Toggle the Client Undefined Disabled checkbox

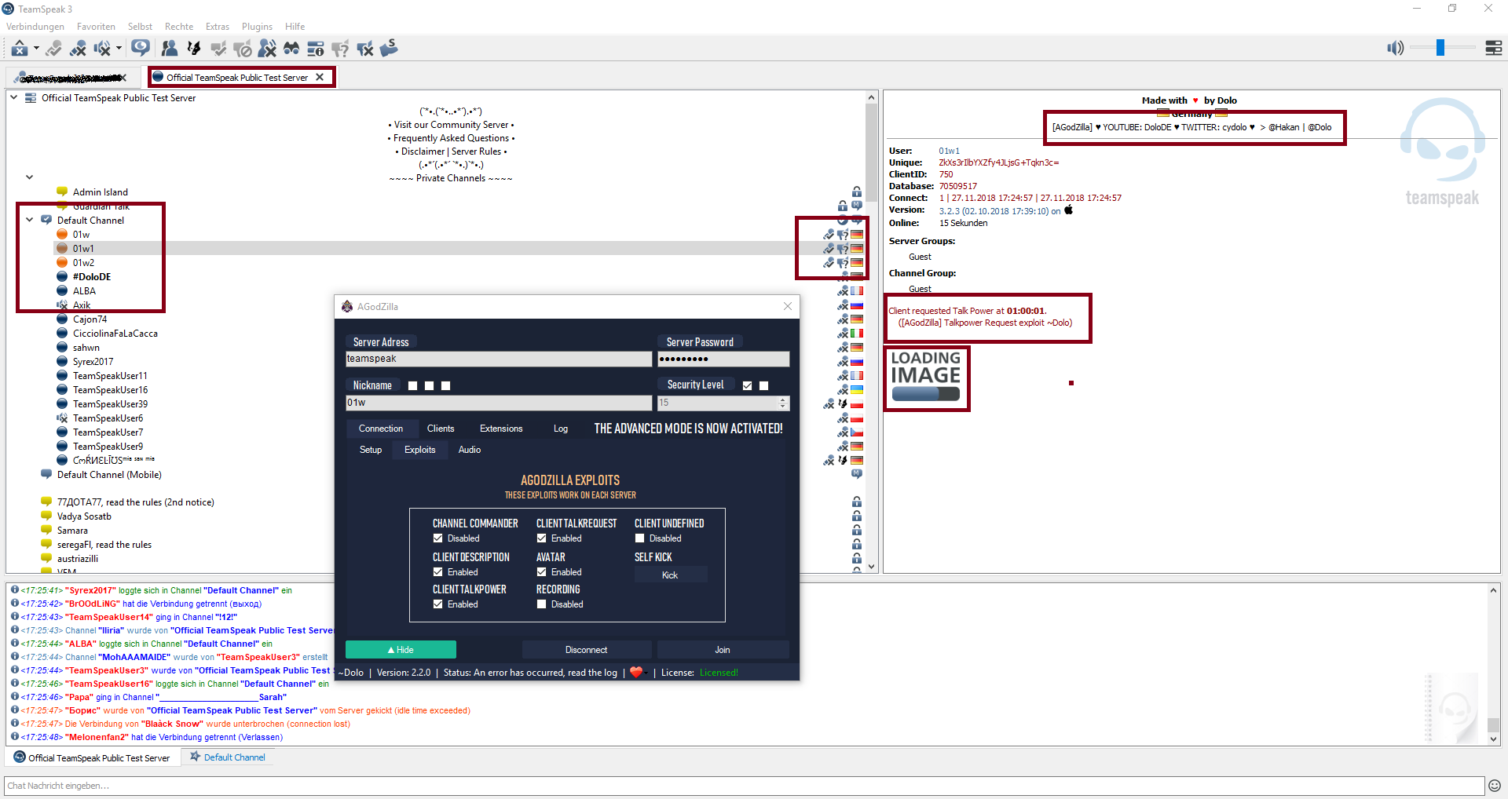point(639,538)
